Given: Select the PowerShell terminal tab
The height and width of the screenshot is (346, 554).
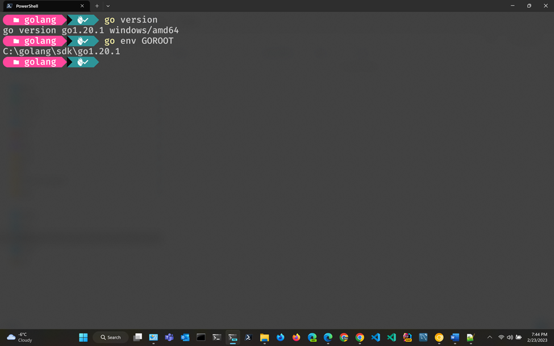Looking at the screenshot, I should [46, 6].
